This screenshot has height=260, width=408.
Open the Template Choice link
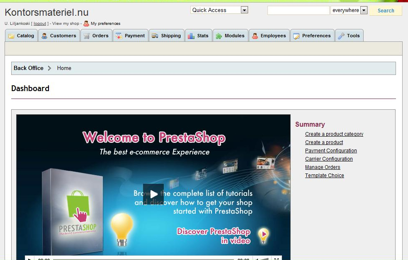(325, 176)
